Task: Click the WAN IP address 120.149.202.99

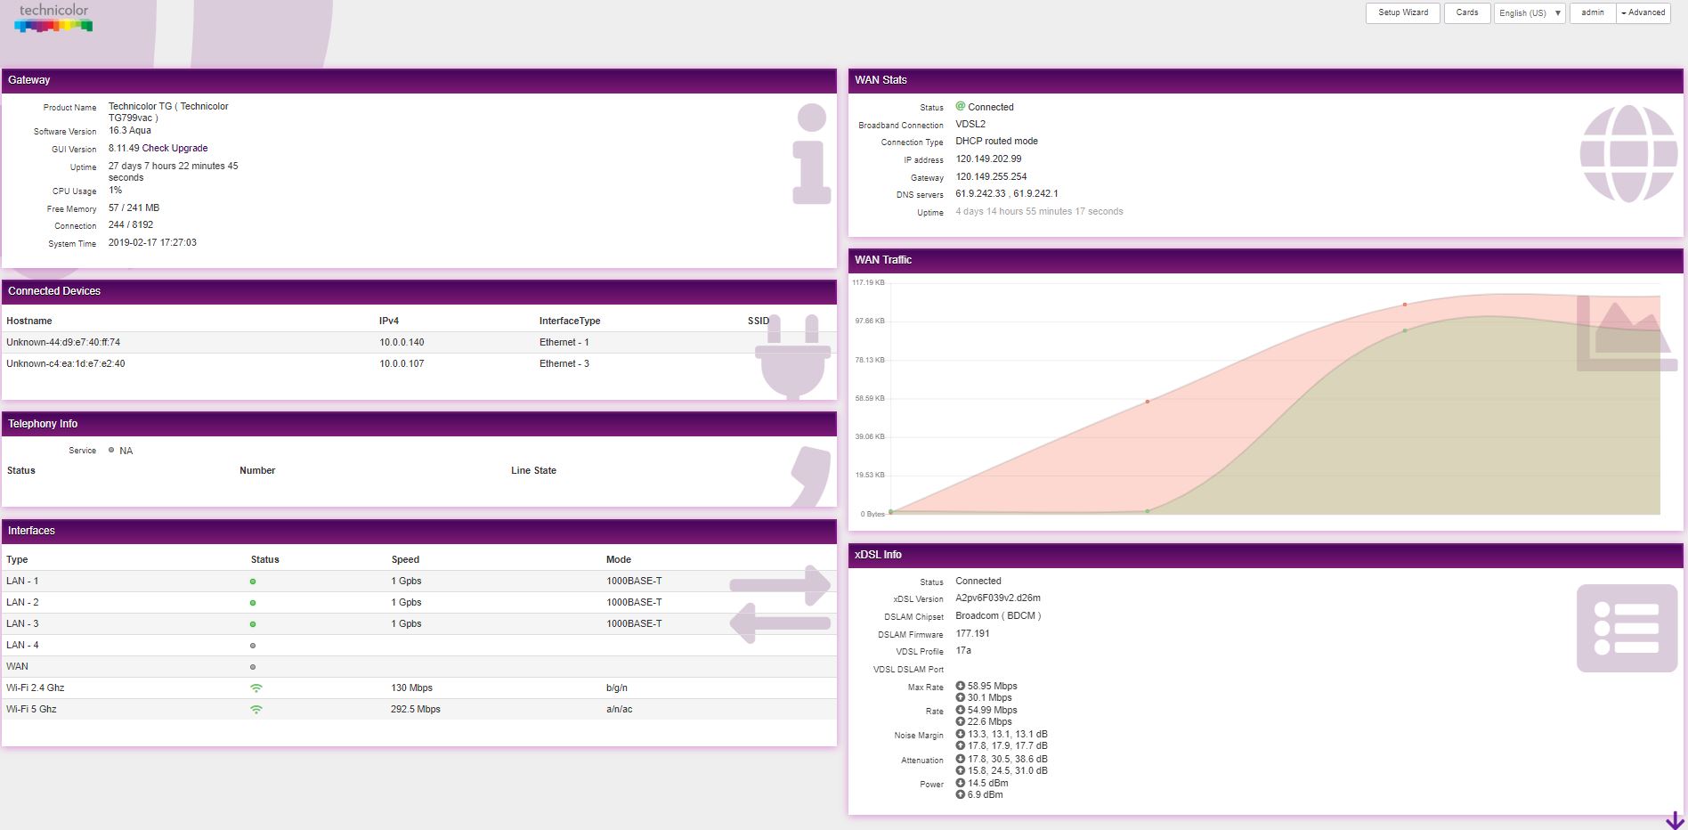Action: 988,159
